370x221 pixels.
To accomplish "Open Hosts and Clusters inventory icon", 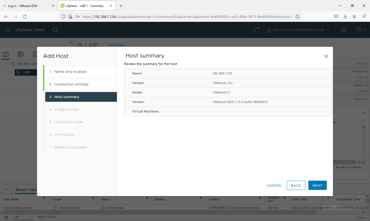I will click(6, 55).
